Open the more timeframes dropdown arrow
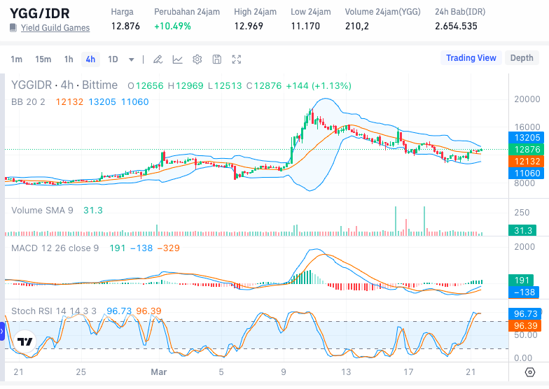Viewport: 549px width, 389px height. (x=132, y=59)
